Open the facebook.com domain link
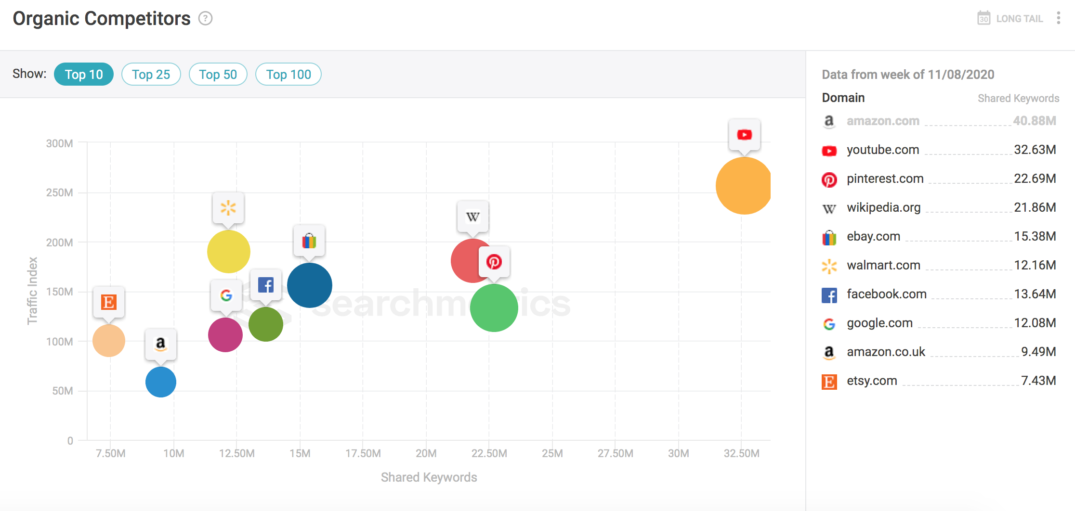 click(x=887, y=294)
